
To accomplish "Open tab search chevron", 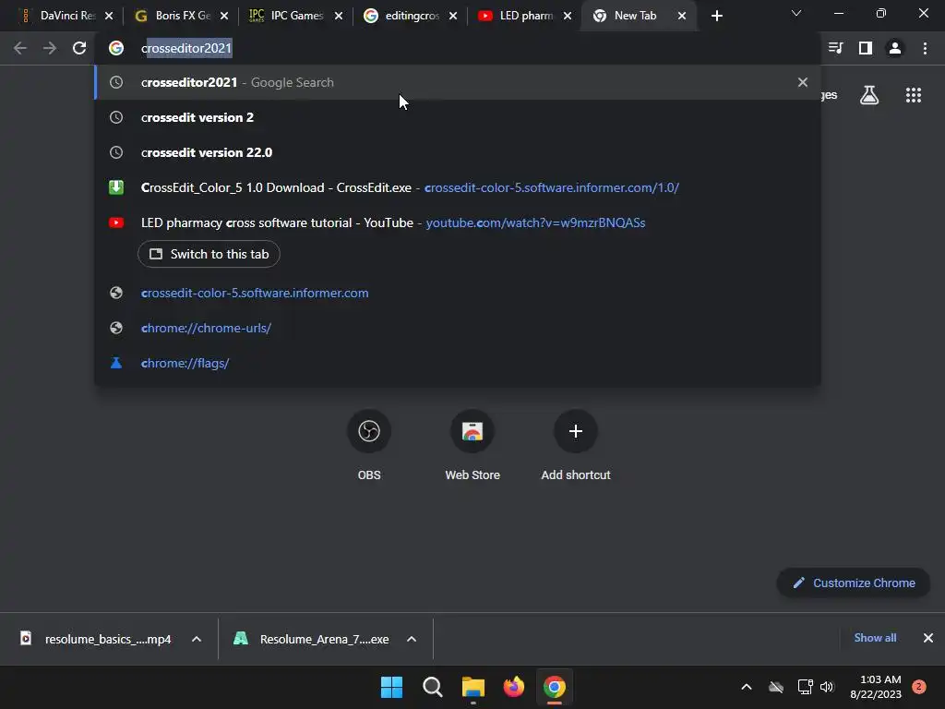I will [x=796, y=13].
